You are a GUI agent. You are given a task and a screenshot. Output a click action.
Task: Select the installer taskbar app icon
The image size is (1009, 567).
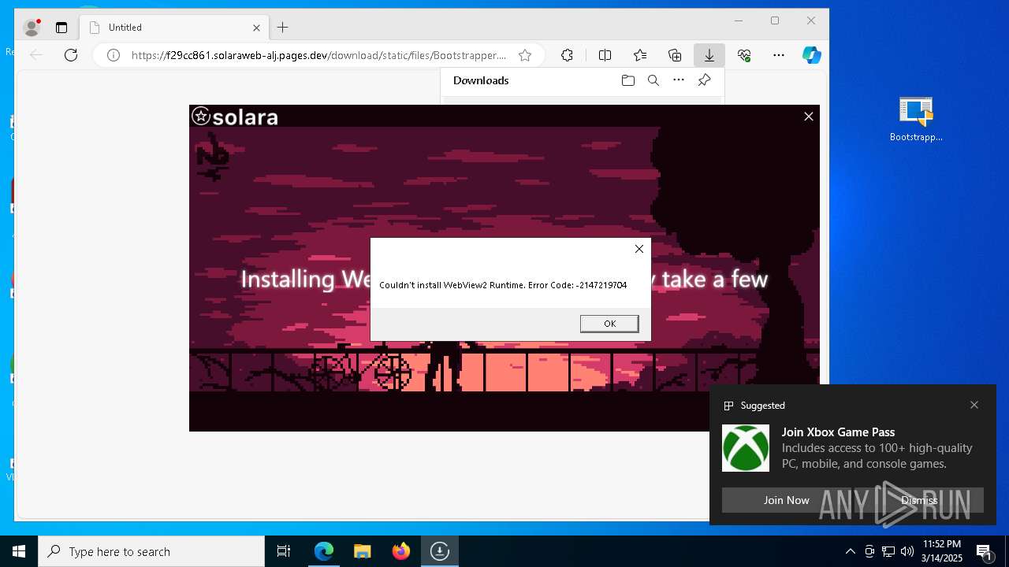point(439,551)
